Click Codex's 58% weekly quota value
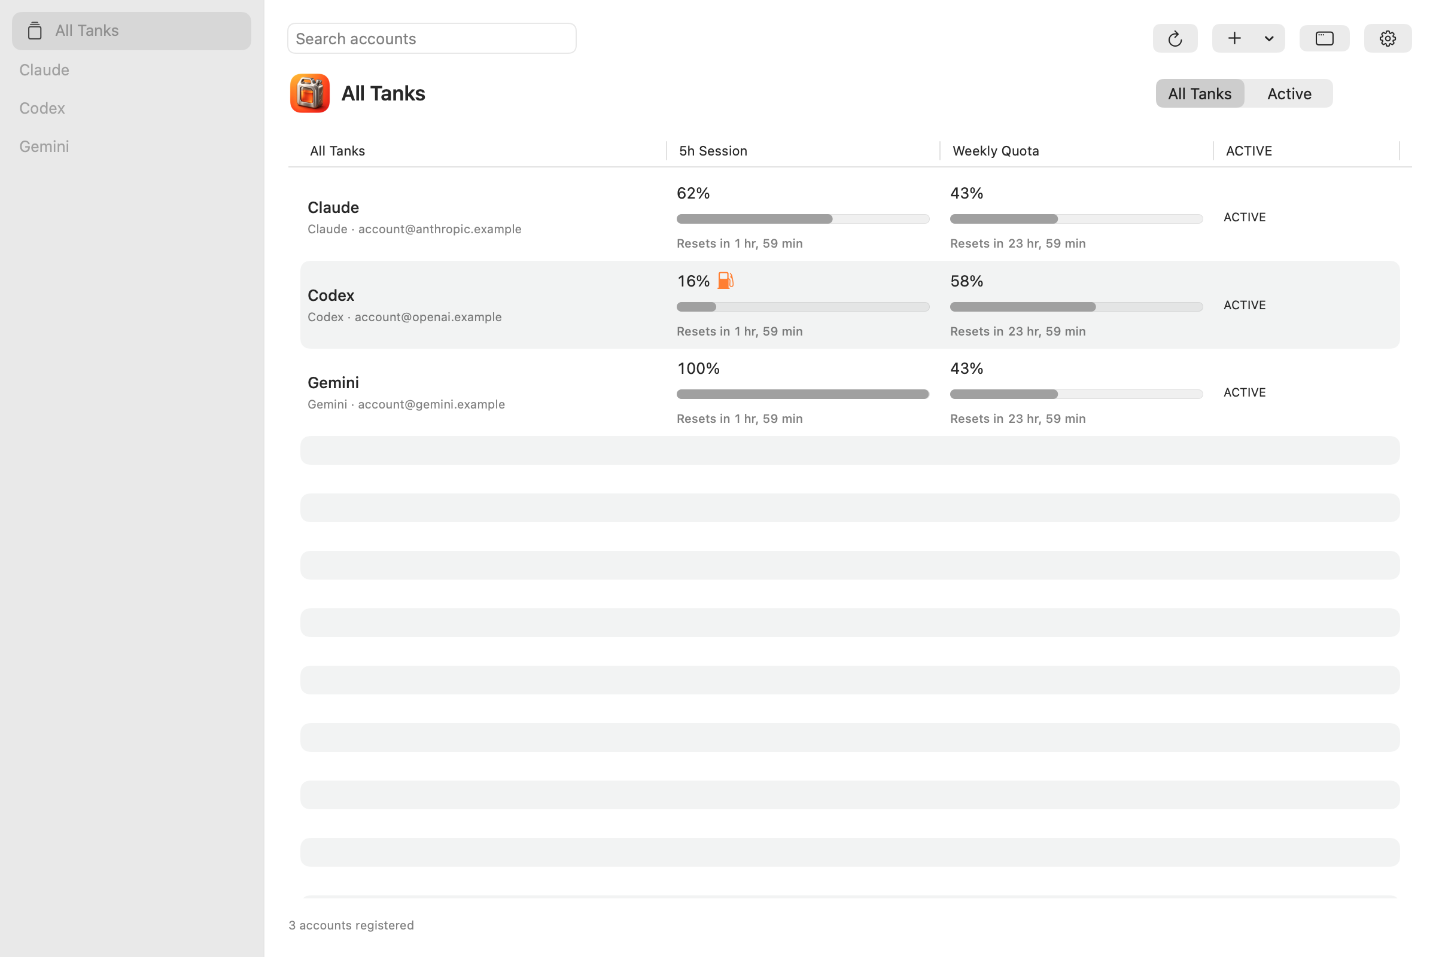This screenshot has width=1436, height=957. 966,281
